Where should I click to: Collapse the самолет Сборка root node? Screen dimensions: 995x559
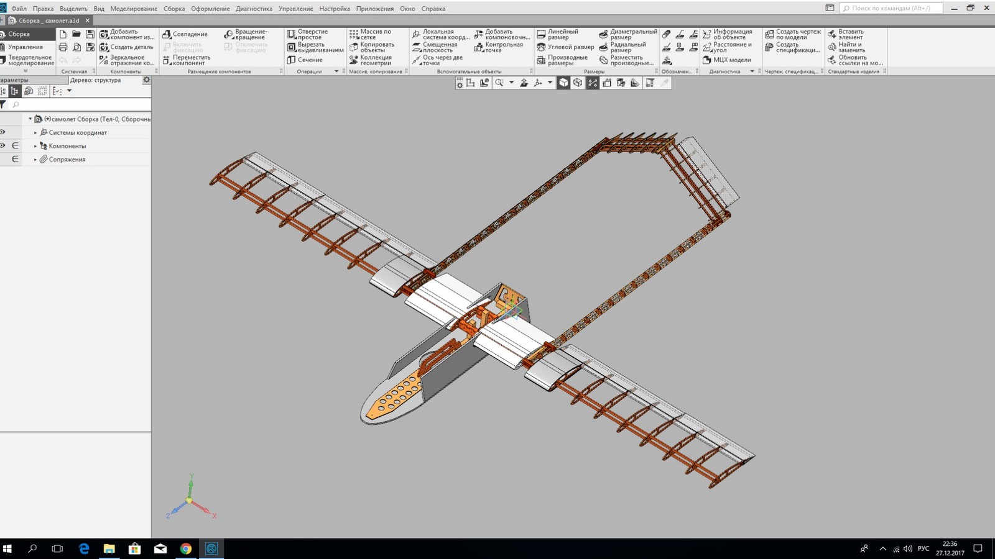30,119
